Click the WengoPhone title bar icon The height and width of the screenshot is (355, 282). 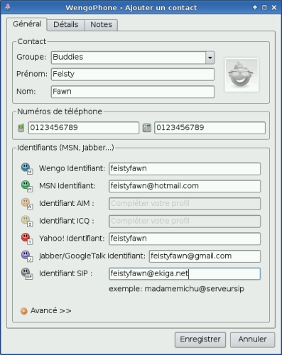click(x=8, y=7)
